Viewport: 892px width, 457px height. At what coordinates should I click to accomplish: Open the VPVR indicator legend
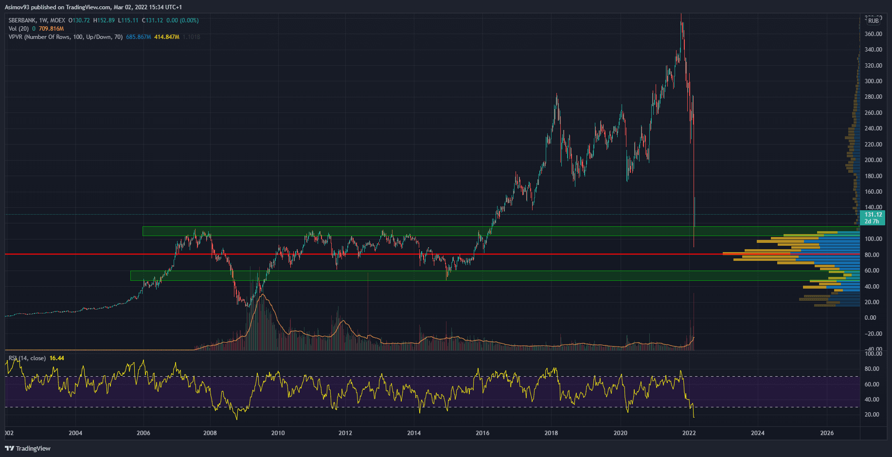pyautogui.click(x=65, y=37)
